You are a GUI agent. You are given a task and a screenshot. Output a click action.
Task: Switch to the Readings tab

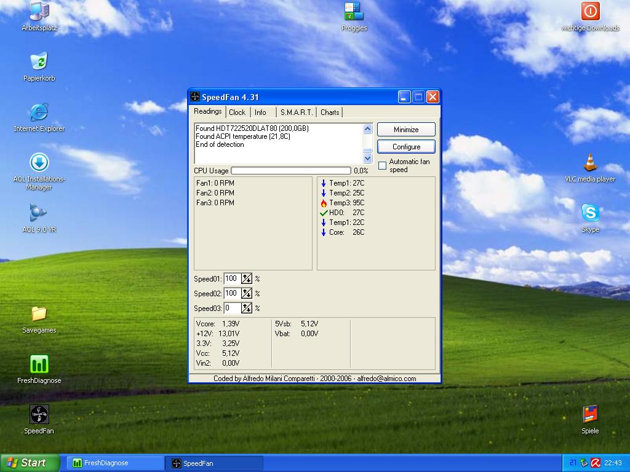point(208,111)
